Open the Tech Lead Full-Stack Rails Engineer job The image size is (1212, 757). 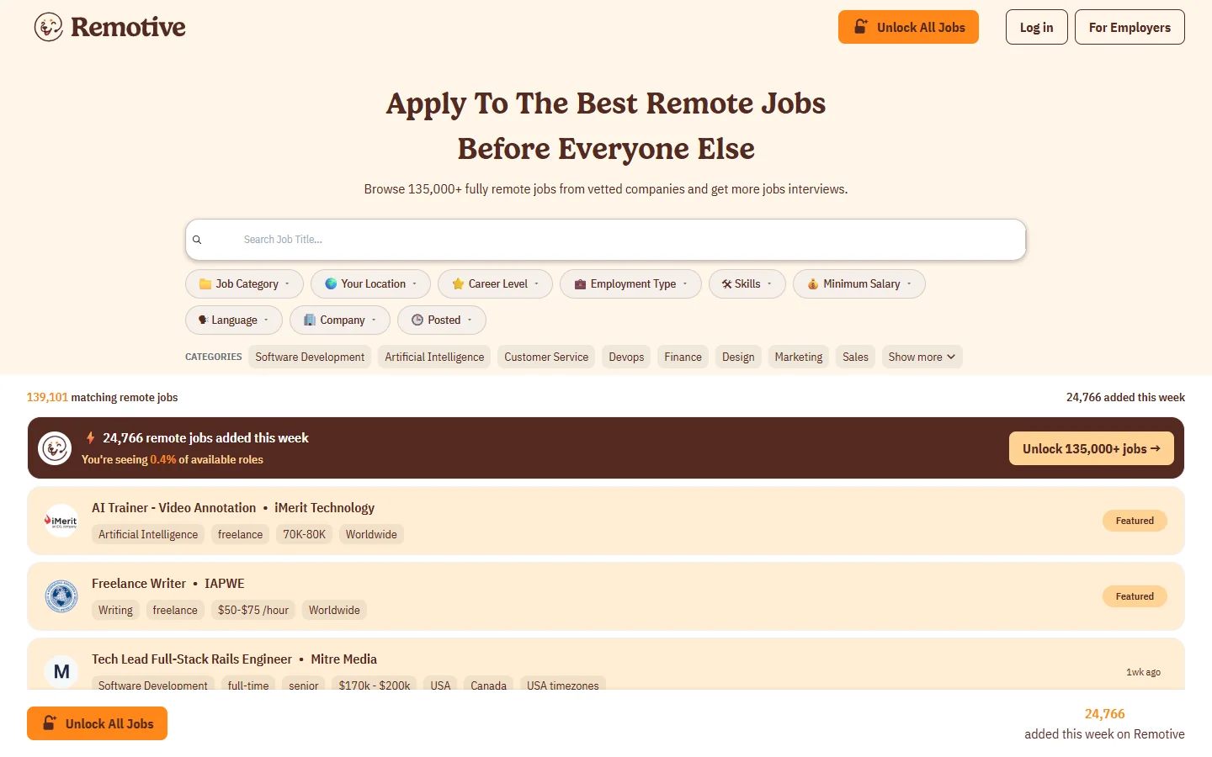coord(606,664)
